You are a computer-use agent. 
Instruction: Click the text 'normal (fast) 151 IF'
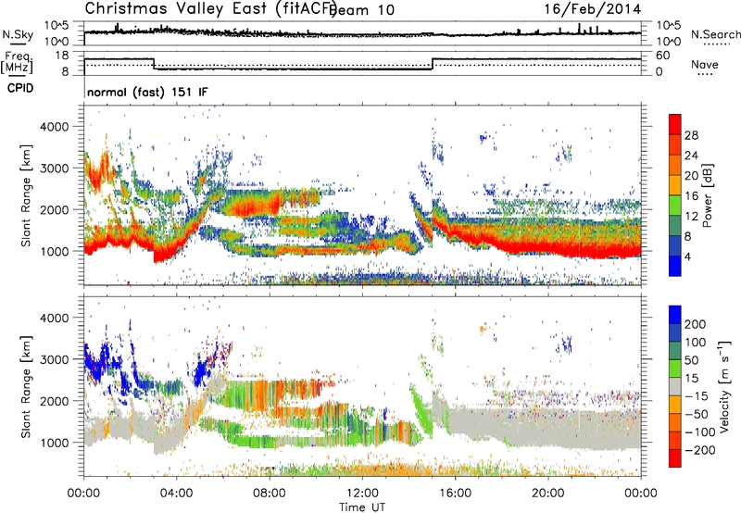click(x=147, y=92)
